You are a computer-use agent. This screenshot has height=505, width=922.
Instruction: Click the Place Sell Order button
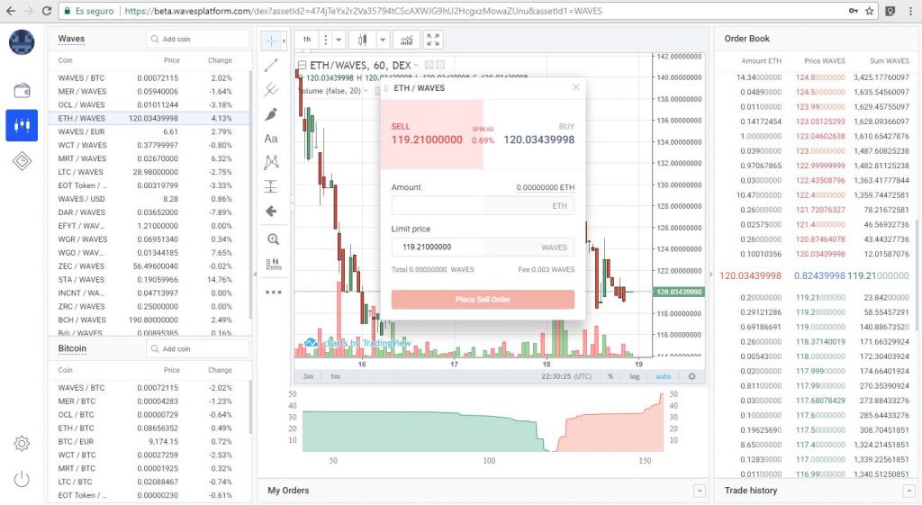483,299
